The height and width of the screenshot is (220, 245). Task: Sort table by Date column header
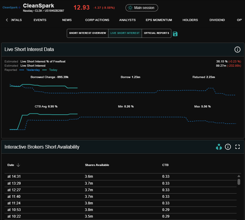point(11,165)
